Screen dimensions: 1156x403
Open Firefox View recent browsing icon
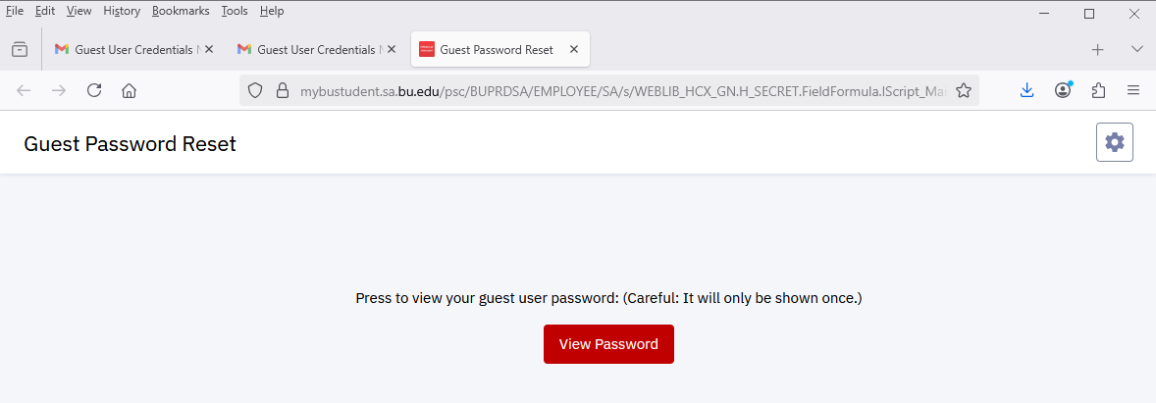pyautogui.click(x=20, y=49)
